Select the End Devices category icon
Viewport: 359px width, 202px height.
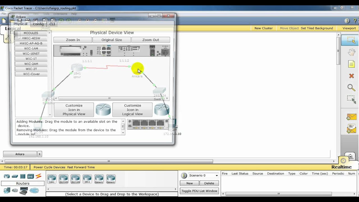pyautogui.click(x=7, y=191)
